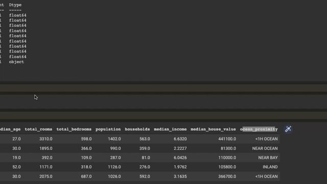Select cell value 110000.0
Viewport: 327px width, 184px height.
[227, 158]
